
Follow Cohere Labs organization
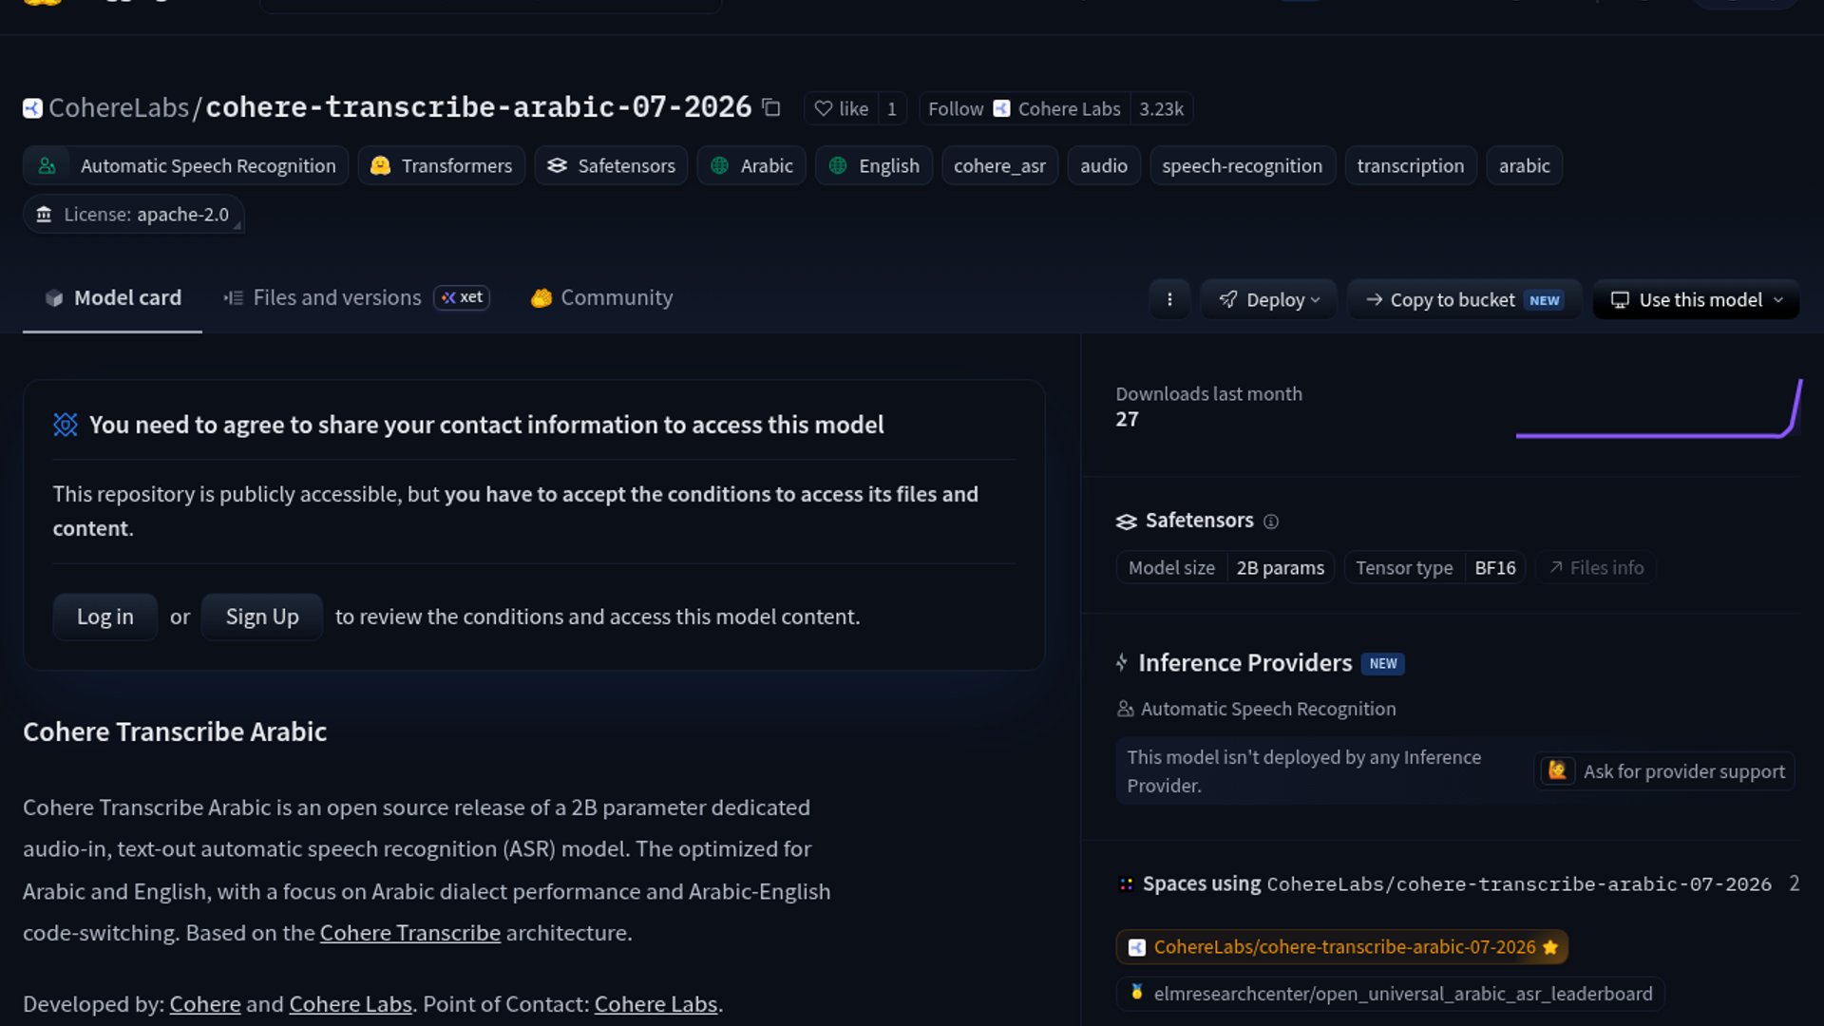click(1024, 108)
